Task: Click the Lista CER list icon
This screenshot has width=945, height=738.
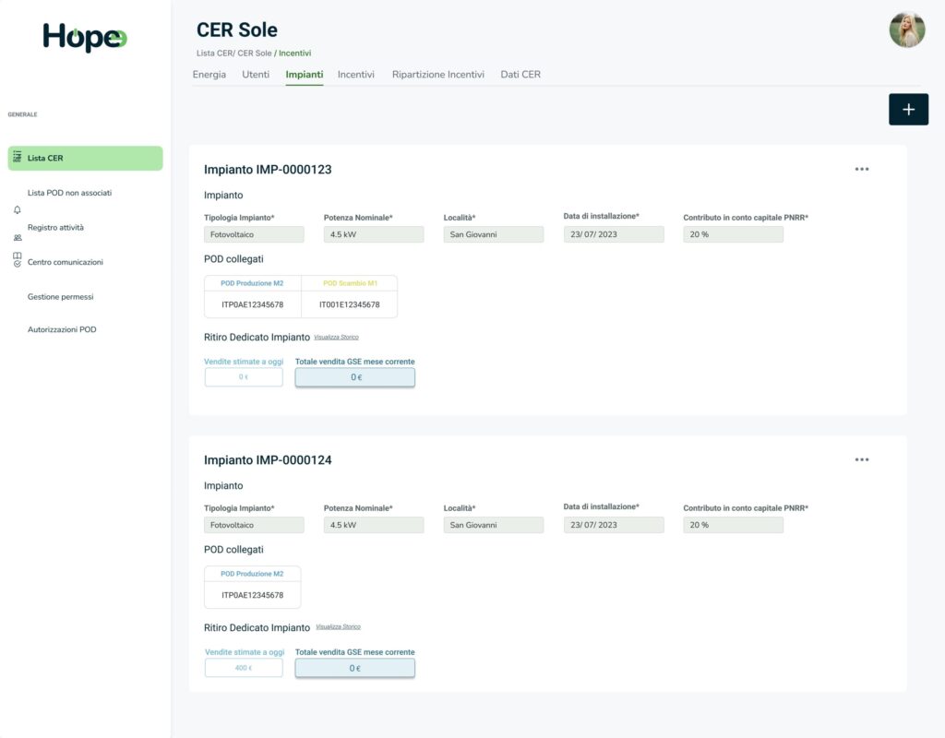Action: (17, 158)
